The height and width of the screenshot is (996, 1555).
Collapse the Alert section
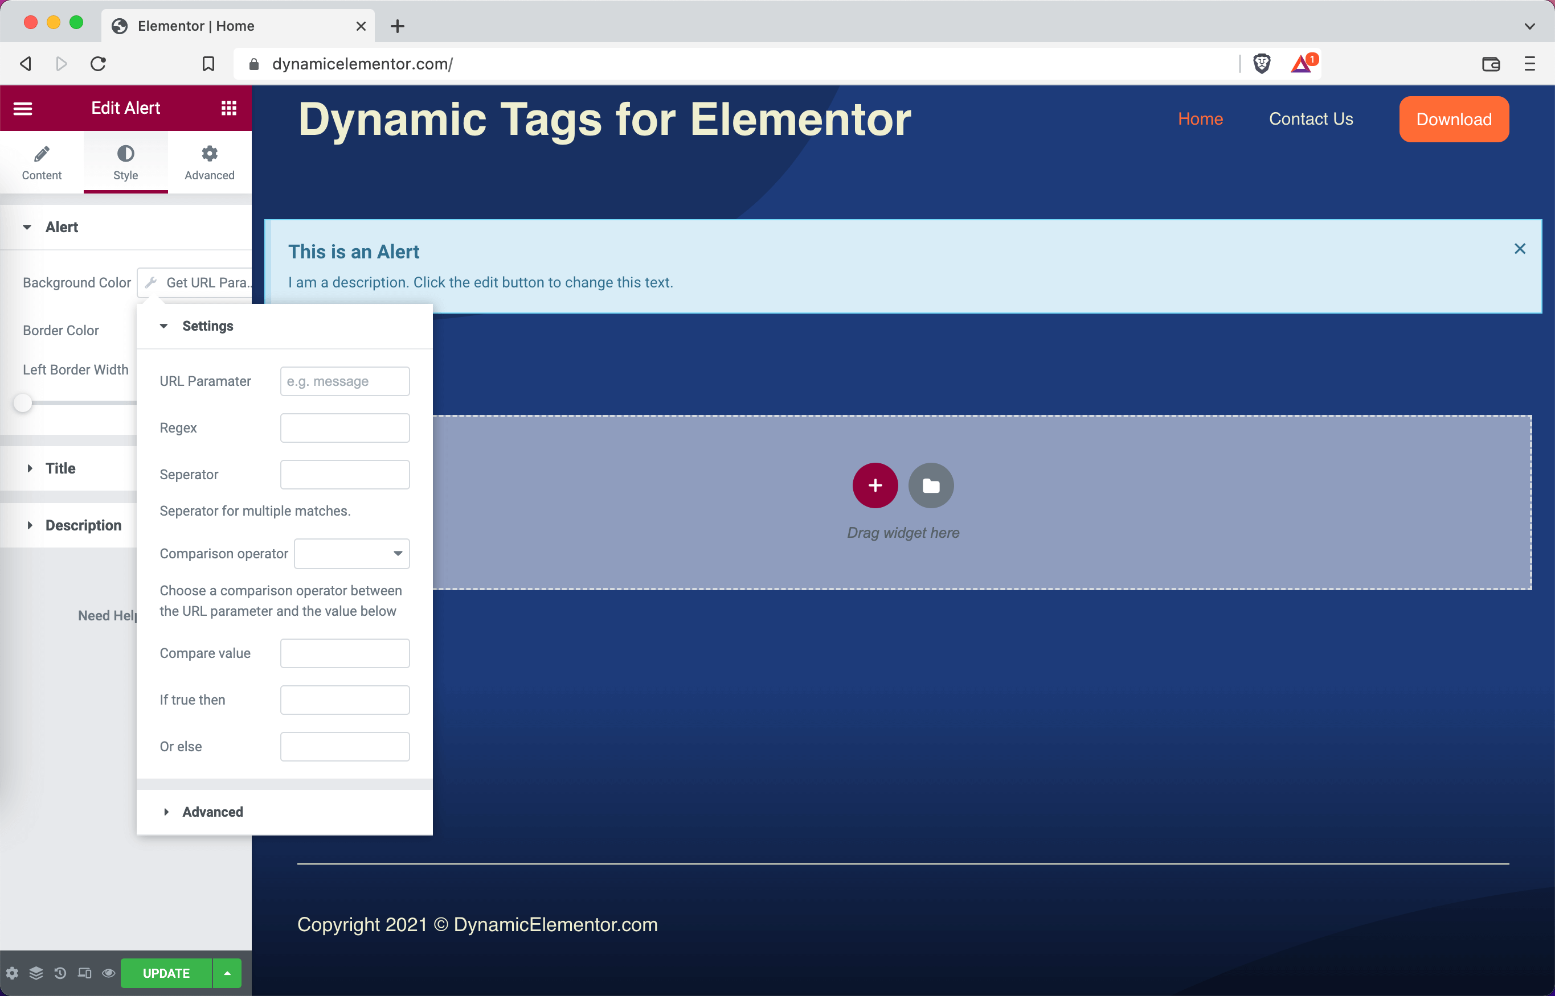125,227
